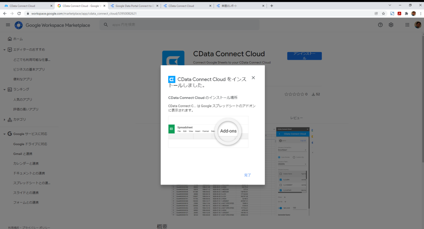Open 人気のアプリ ranking
The image size is (424, 229).
tap(23, 100)
